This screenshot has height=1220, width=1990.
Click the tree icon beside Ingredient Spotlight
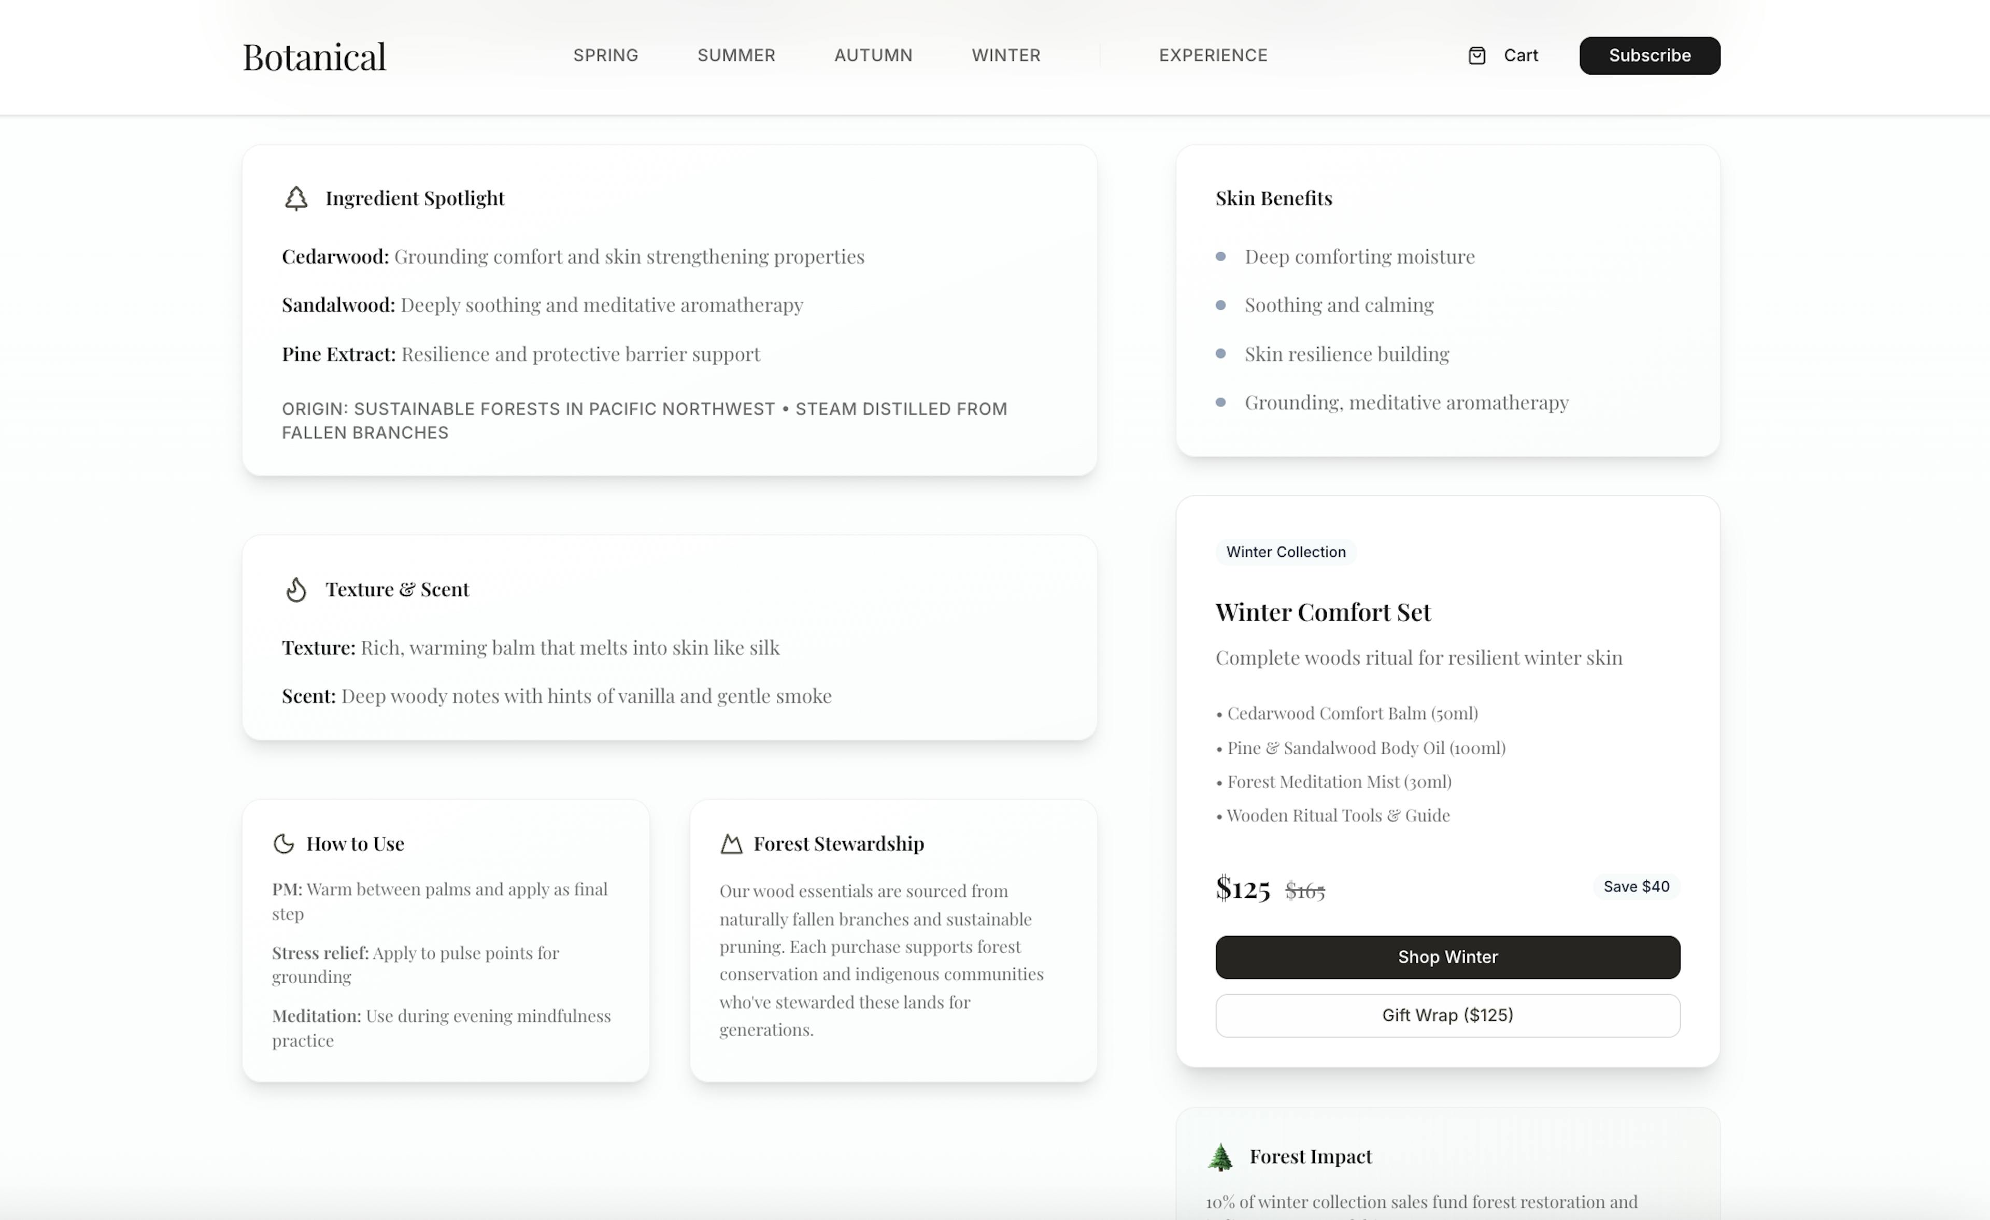296,198
